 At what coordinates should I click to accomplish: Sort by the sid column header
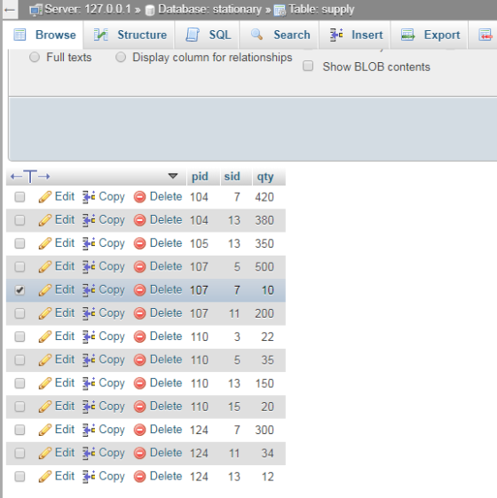coord(232,177)
